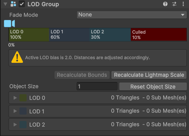Screen dimensions: 189x136
Task: Open the component presets slider icon
Action: [x=174, y=4]
